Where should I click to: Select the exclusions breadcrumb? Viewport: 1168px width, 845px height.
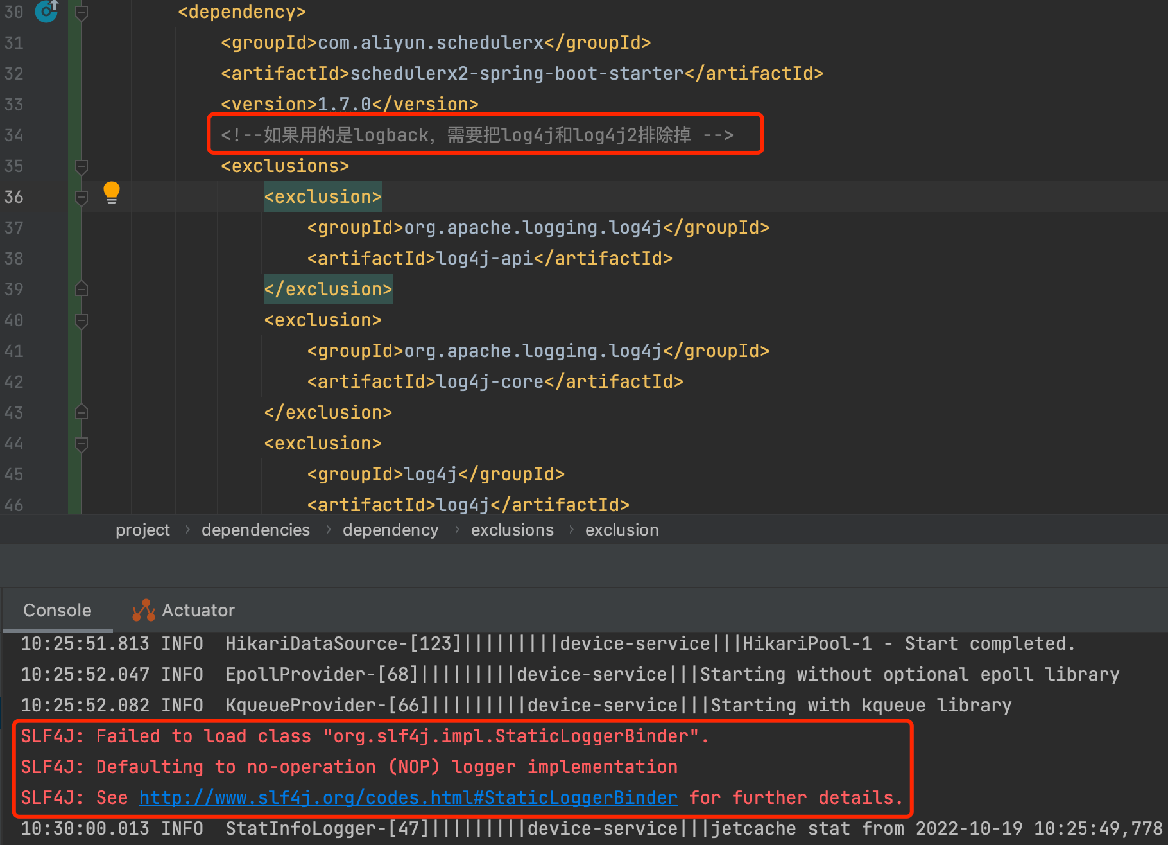512,530
